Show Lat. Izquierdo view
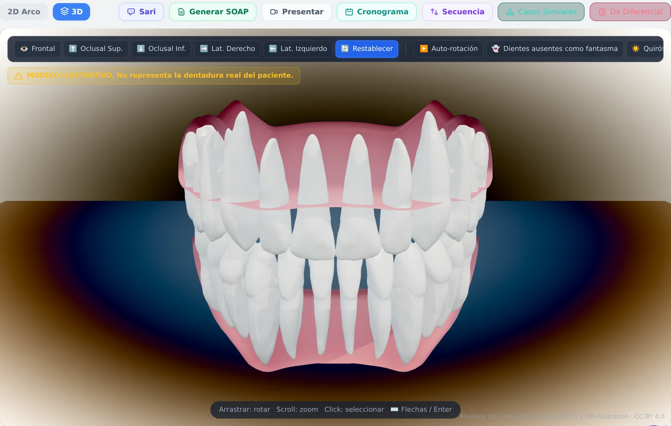The height and width of the screenshot is (426, 671). click(298, 49)
